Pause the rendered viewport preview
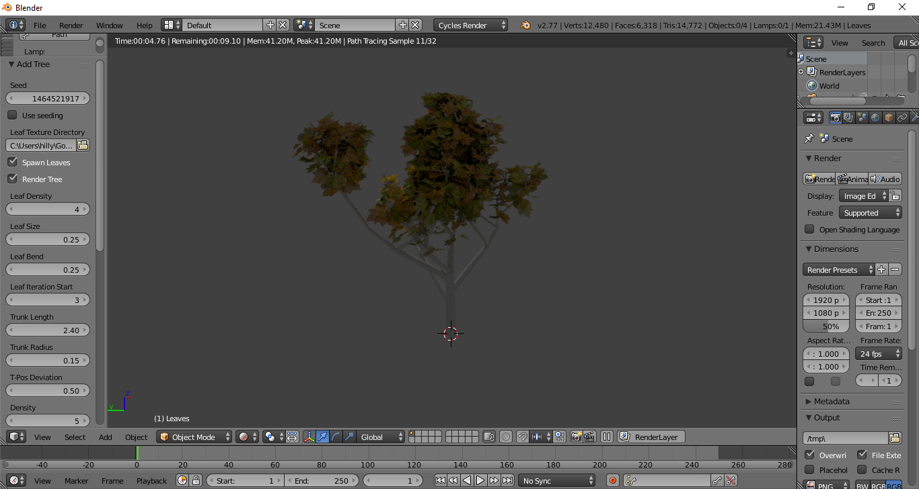This screenshot has width=919, height=489. coord(607,437)
